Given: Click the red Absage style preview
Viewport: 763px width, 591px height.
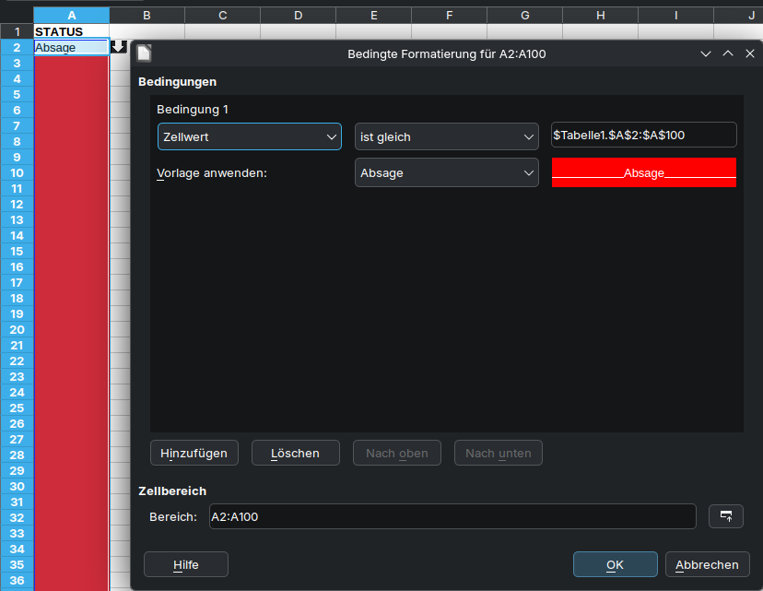Looking at the screenshot, I should tap(644, 172).
